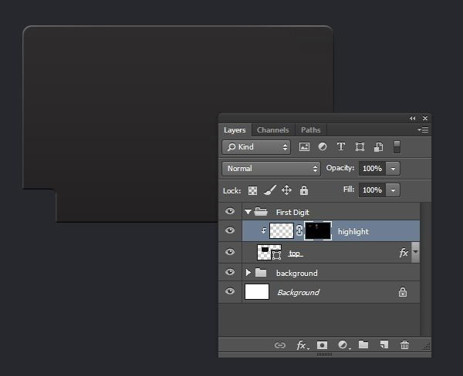Toggle visibility of the highlight layer
The image size is (463, 376).
pos(230,231)
